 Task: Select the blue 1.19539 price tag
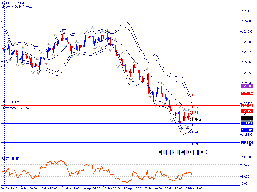coord(247,124)
